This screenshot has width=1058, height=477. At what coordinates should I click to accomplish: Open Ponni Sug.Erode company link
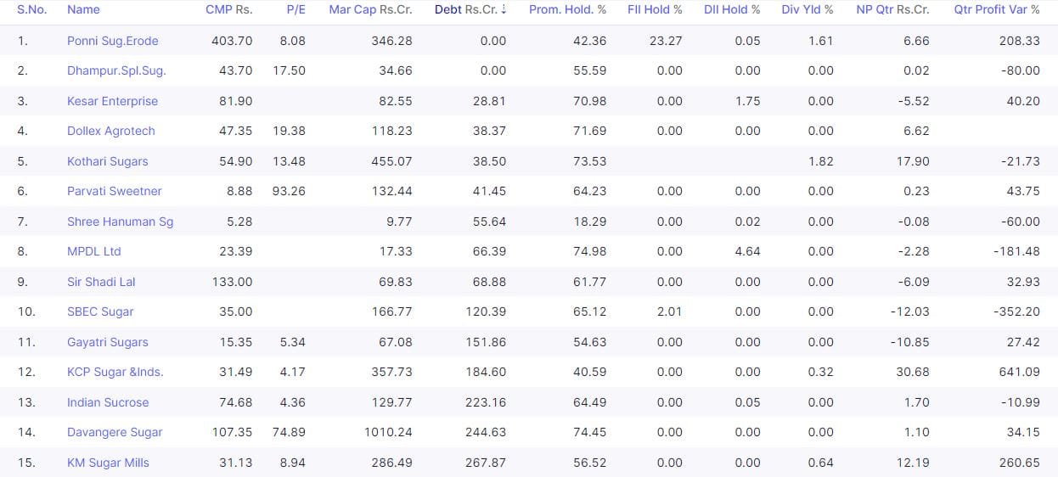point(112,41)
